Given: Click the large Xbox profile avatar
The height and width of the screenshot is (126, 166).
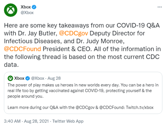Looking at the screenshot, I should click(11, 10).
